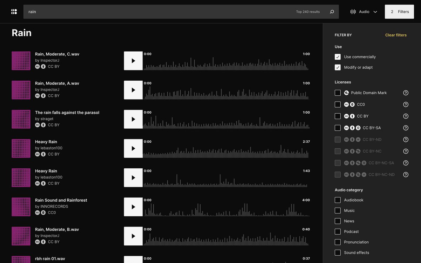The width and height of the screenshot is (421, 263).
Task: Open help for the CC0 license
Action: pyautogui.click(x=406, y=104)
